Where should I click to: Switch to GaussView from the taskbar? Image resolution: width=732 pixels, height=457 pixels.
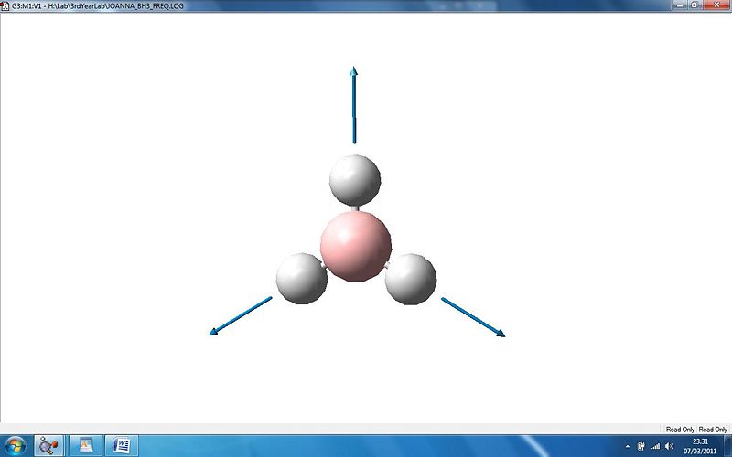pos(48,446)
